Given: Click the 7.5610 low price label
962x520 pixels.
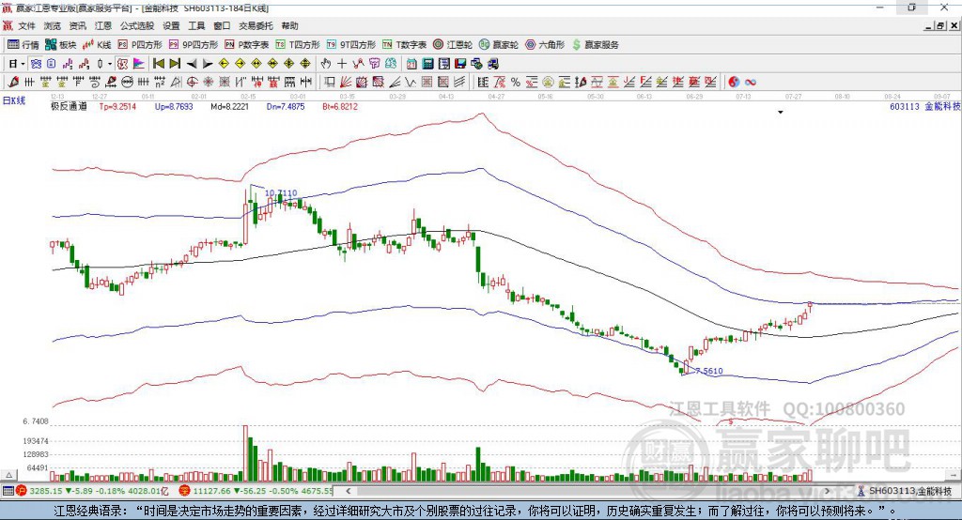Looking at the screenshot, I should 708,371.
